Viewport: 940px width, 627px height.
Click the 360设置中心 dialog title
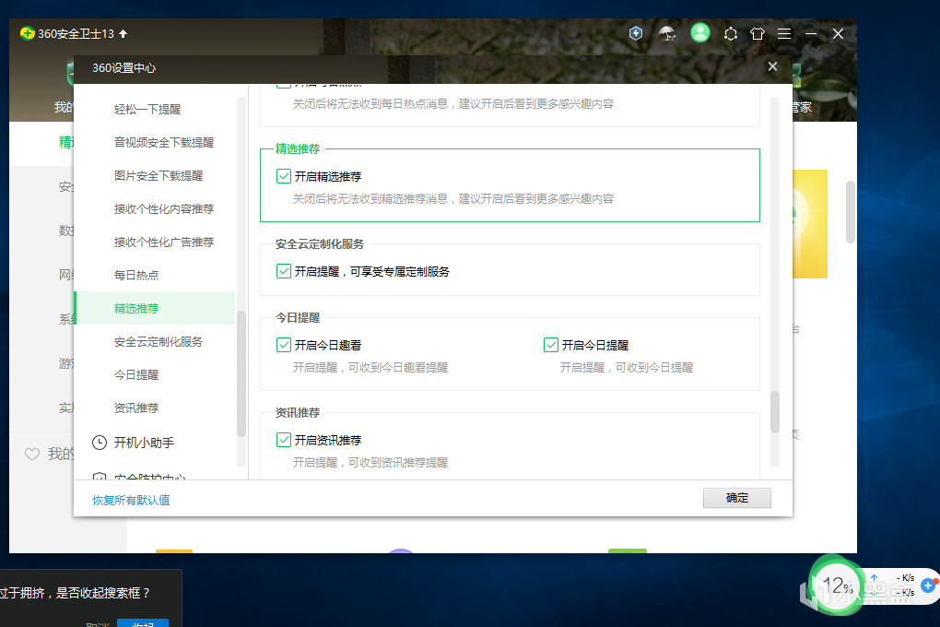click(x=124, y=68)
